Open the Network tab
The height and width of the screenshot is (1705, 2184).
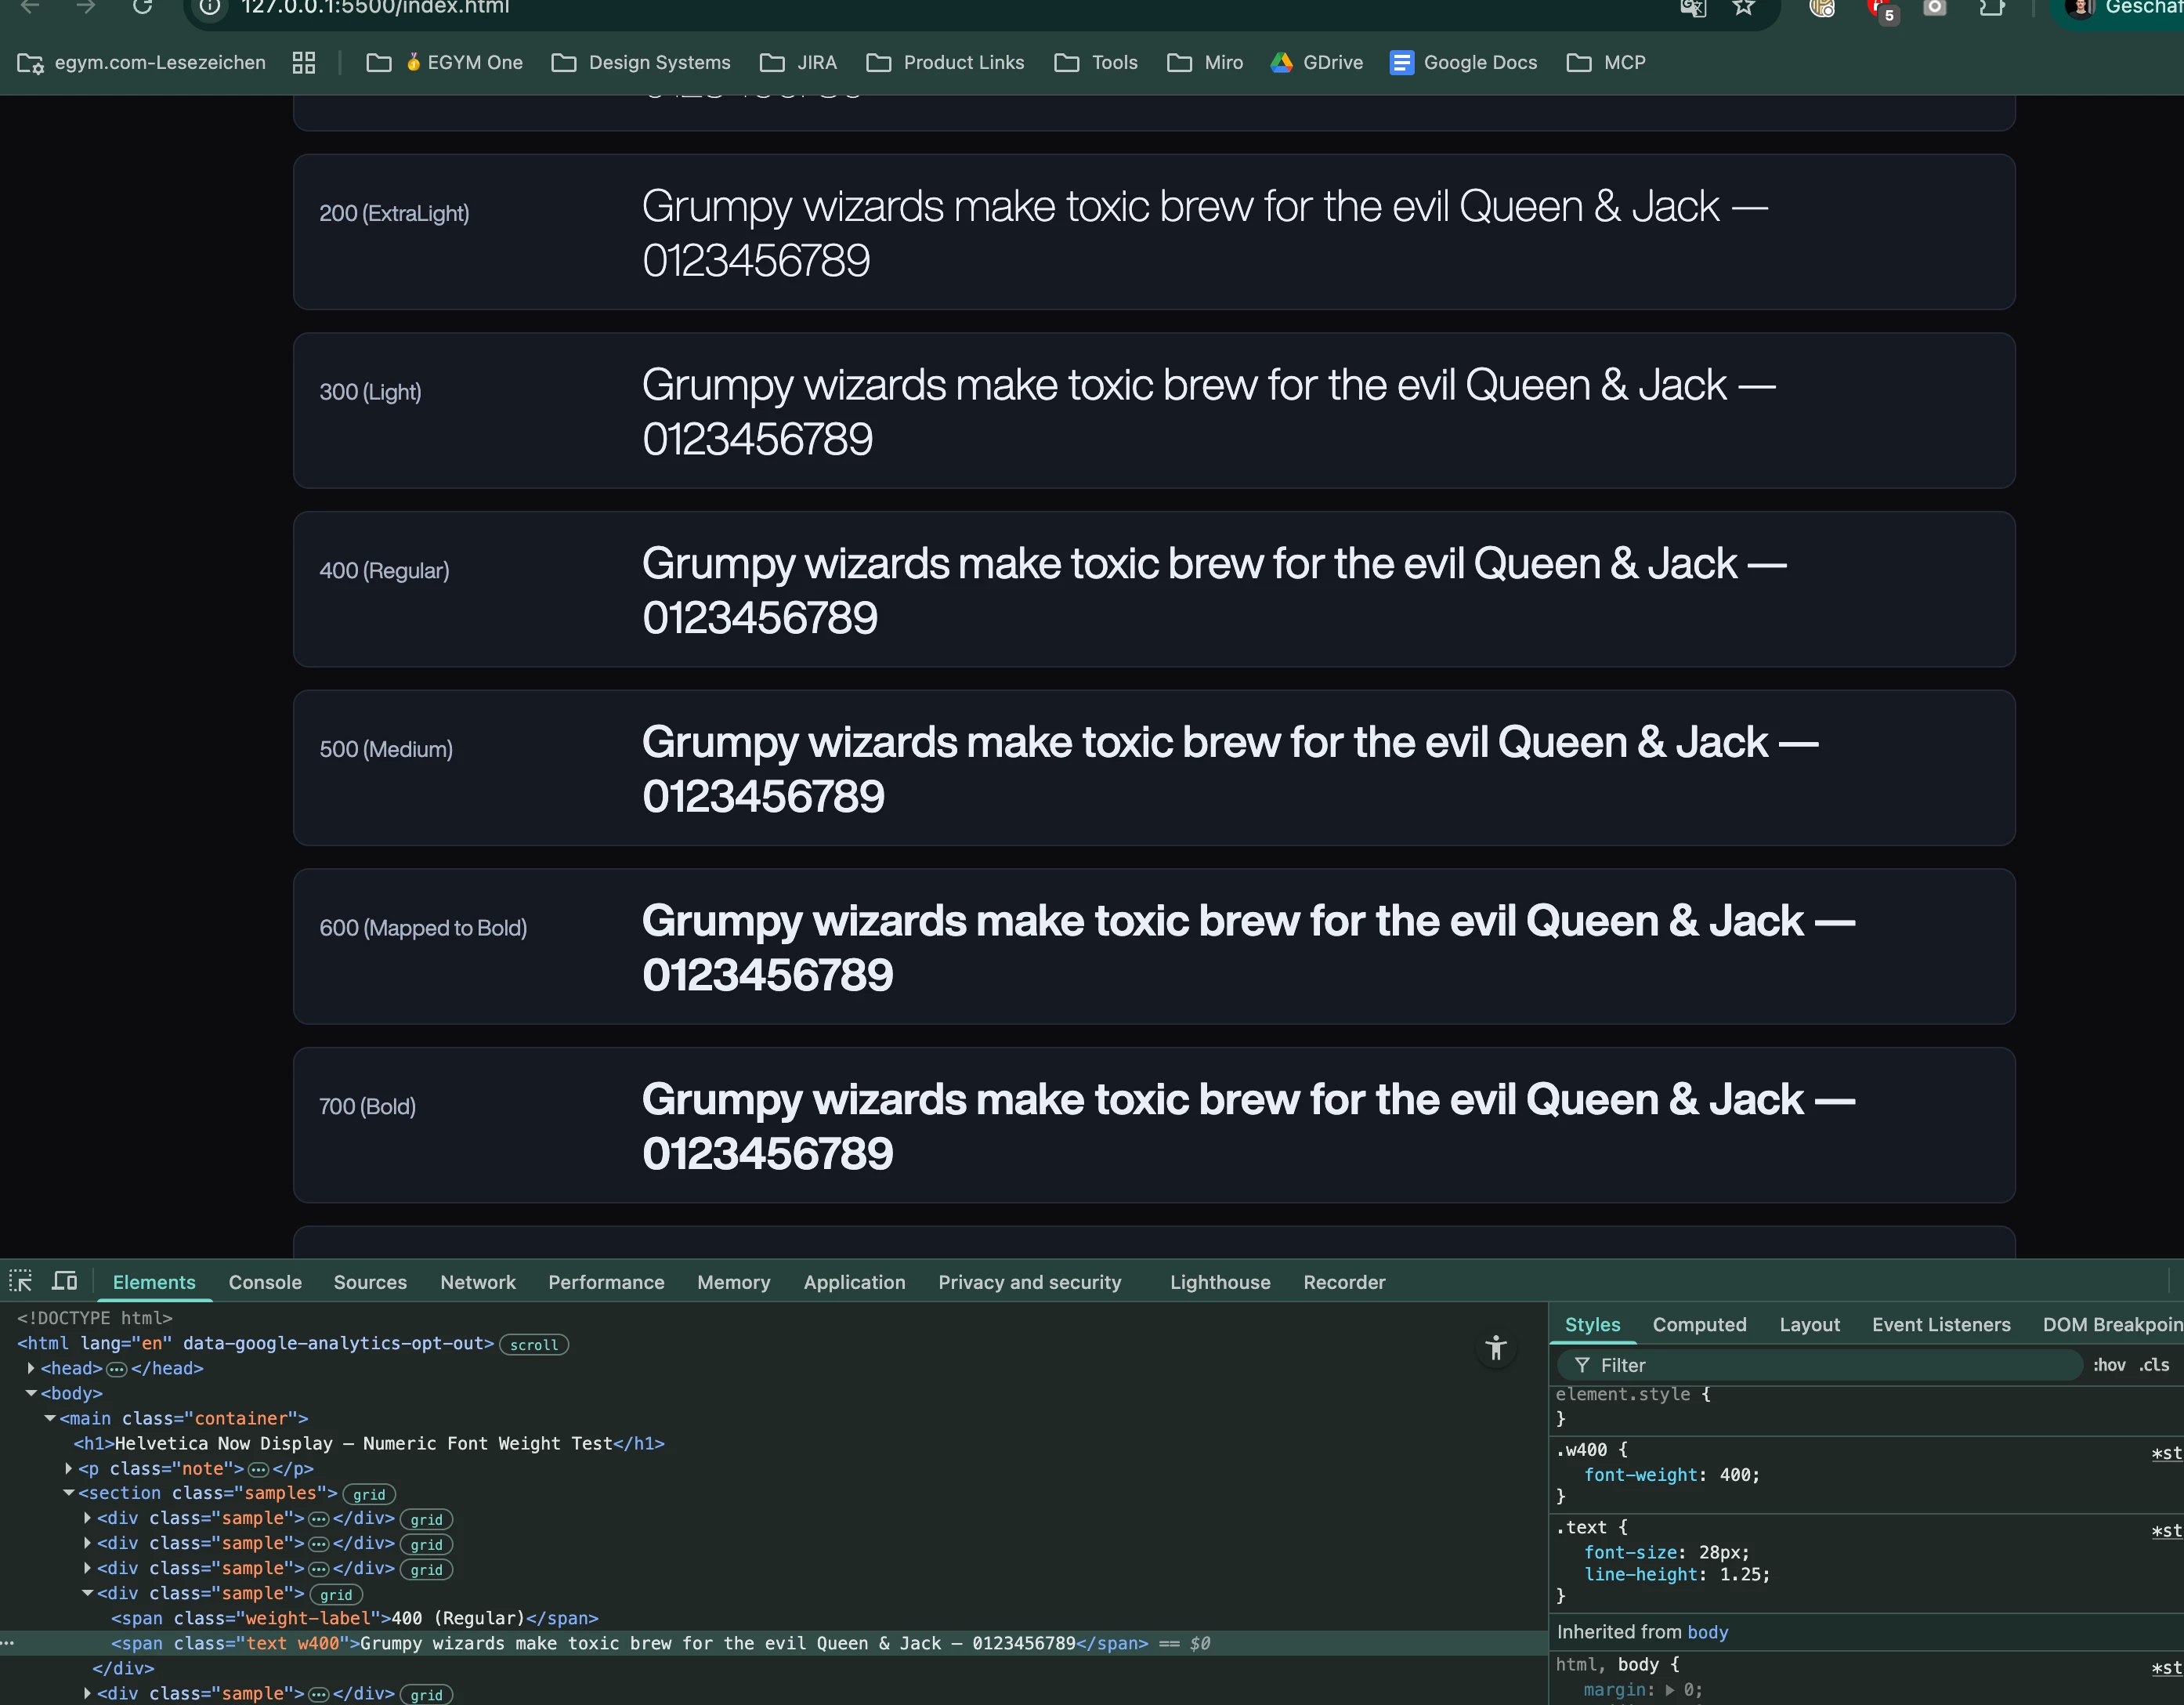click(478, 1282)
